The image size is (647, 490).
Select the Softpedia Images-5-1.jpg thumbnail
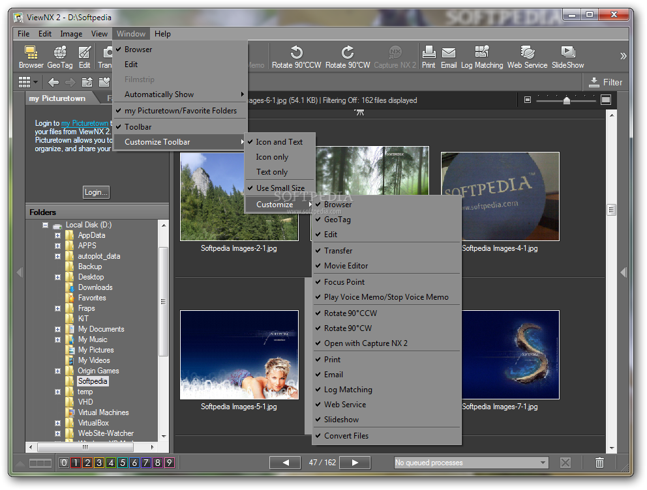(239, 355)
